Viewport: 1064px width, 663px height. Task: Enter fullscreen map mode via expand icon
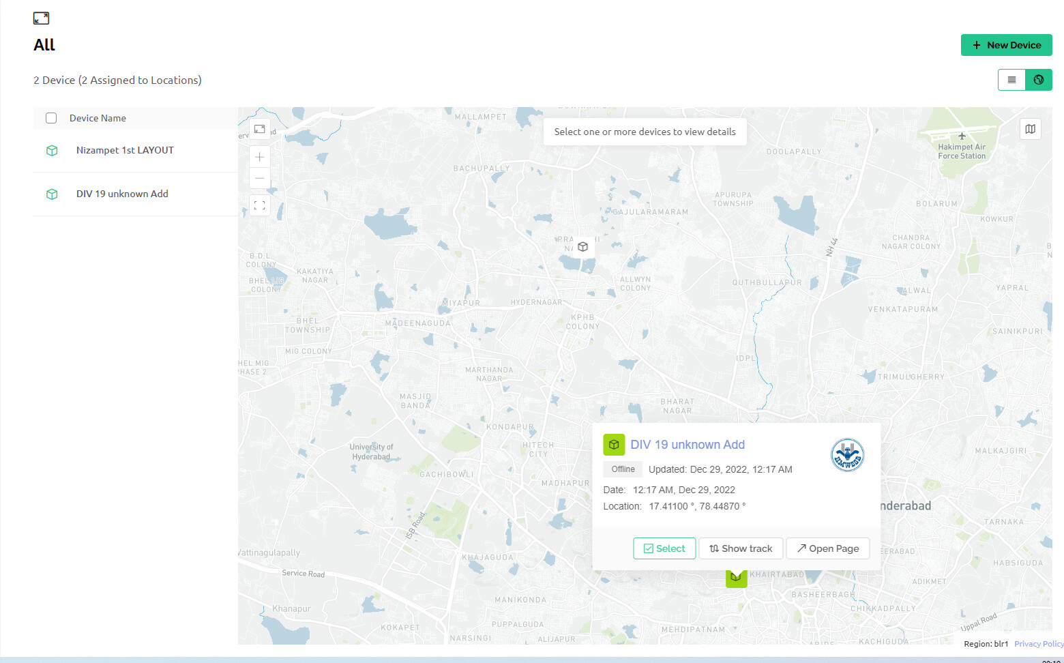coord(259,205)
